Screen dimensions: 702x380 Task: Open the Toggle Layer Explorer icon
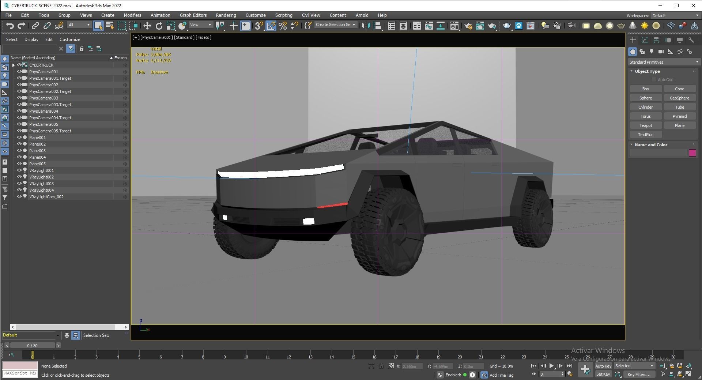tap(403, 26)
